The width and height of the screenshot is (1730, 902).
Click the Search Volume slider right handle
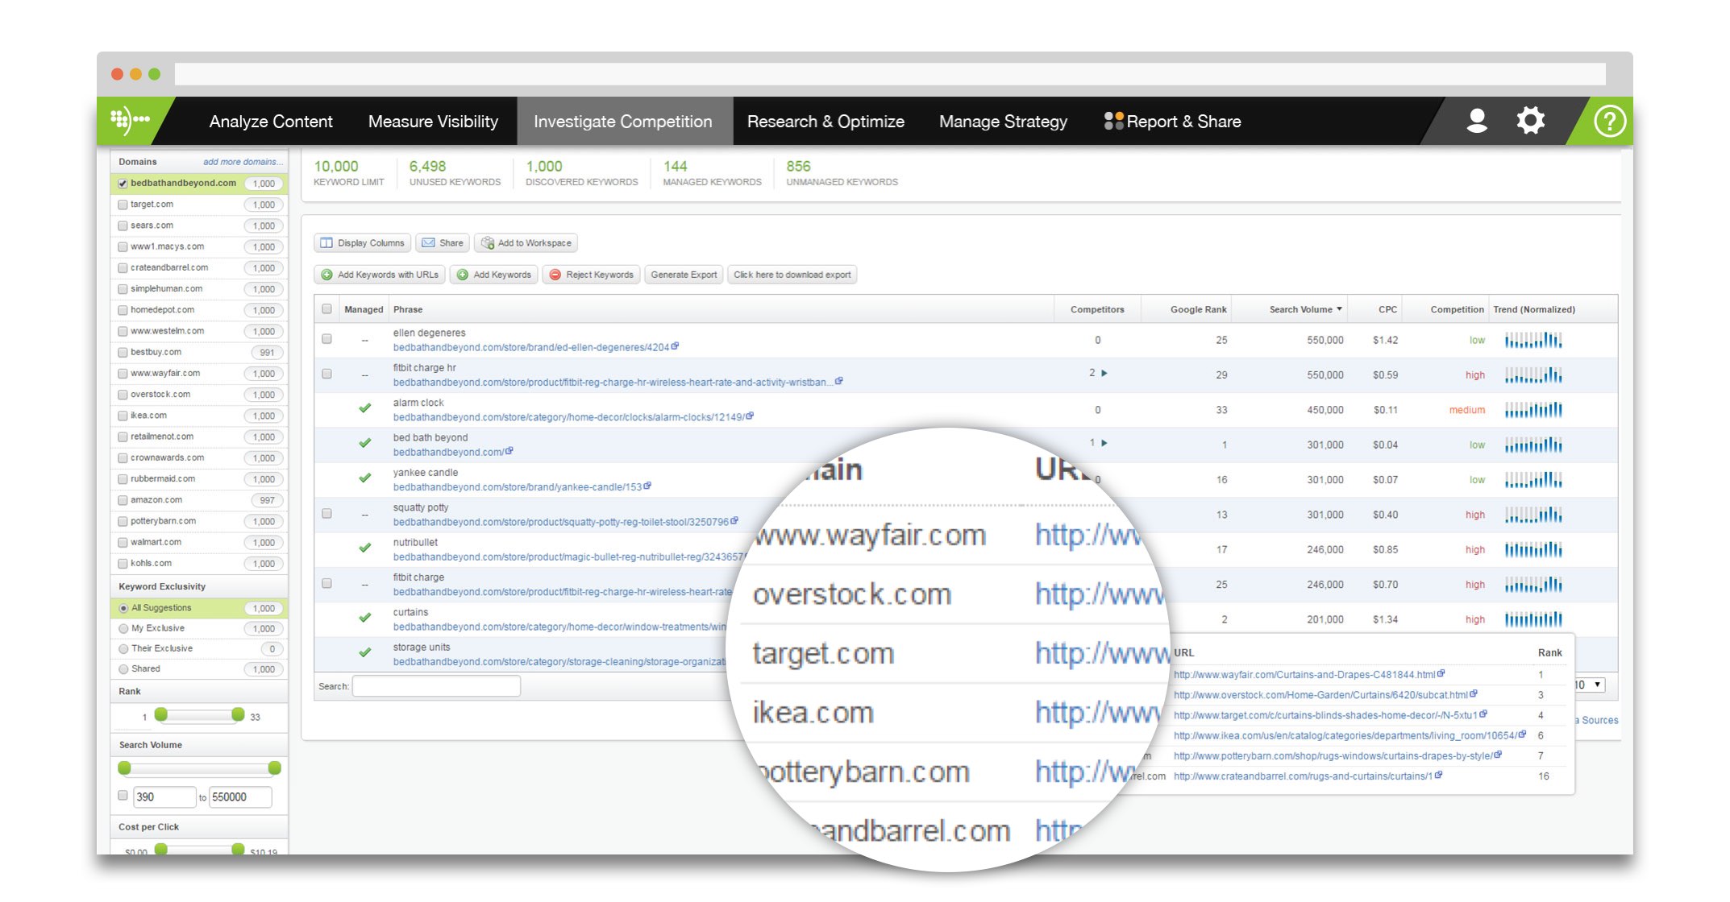(274, 768)
